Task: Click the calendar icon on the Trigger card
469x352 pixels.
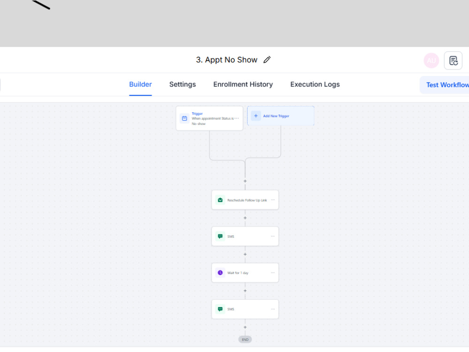Action: (x=184, y=119)
